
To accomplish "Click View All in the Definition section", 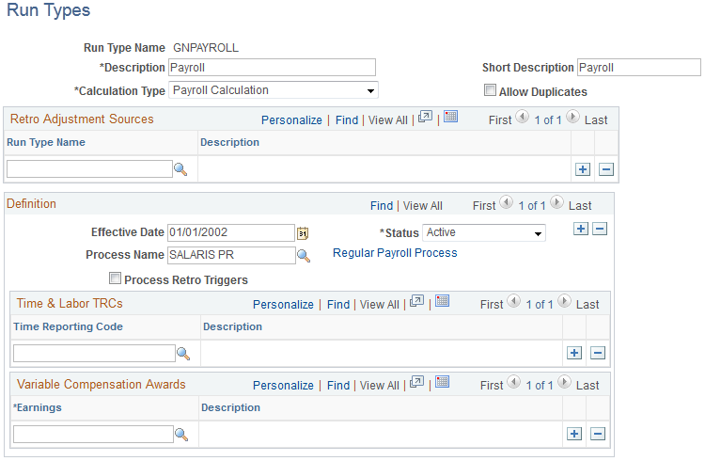I will point(423,206).
